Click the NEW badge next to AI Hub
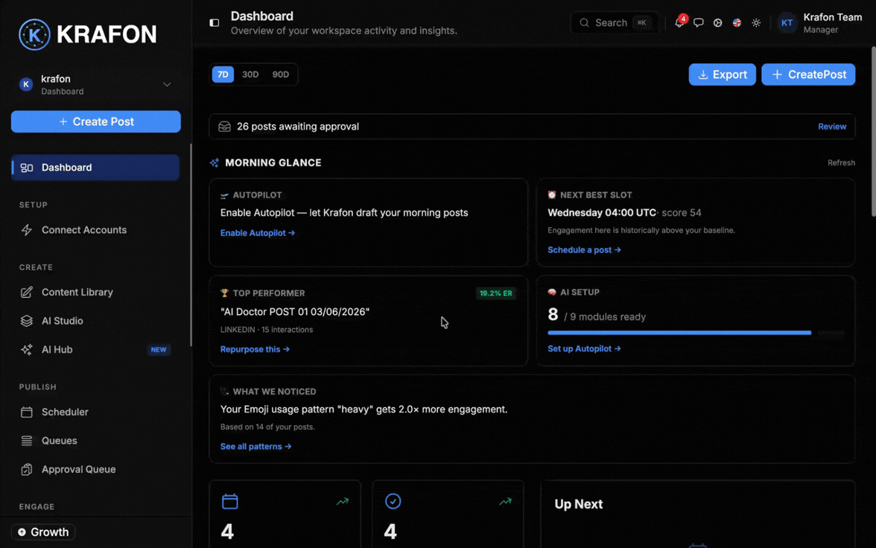876x548 pixels. tap(159, 350)
